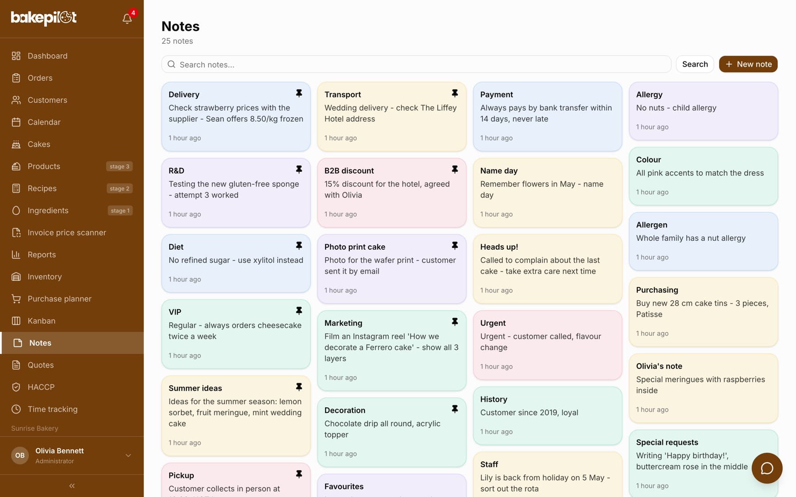796x497 pixels.
Task: Click the Time tracking clock icon
Action: [x=16, y=409]
